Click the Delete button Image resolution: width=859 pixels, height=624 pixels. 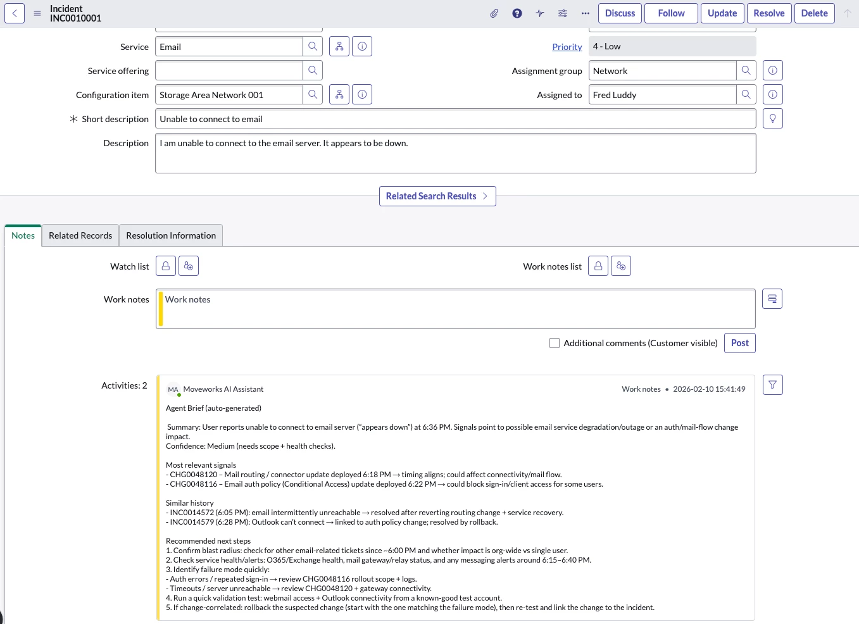pos(815,13)
